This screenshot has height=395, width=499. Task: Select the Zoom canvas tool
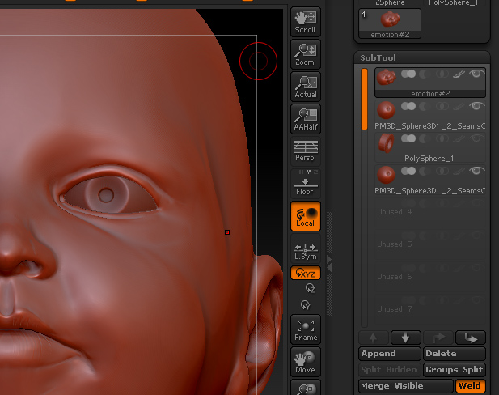(x=305, y=53)
